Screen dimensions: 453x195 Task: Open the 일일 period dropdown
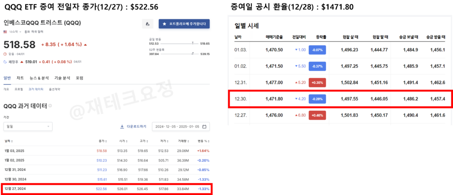pyautogui.click(x=28, y=127)
